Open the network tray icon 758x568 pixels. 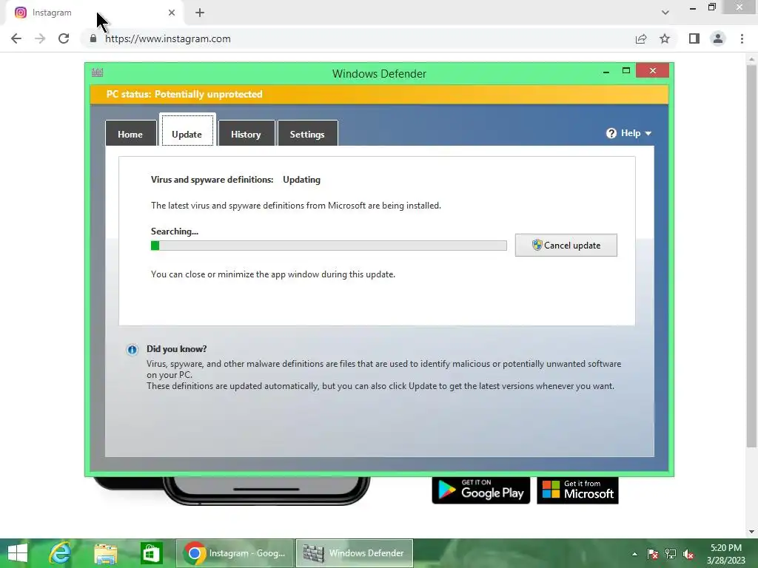pyautogui.click(x=671, y=554)
